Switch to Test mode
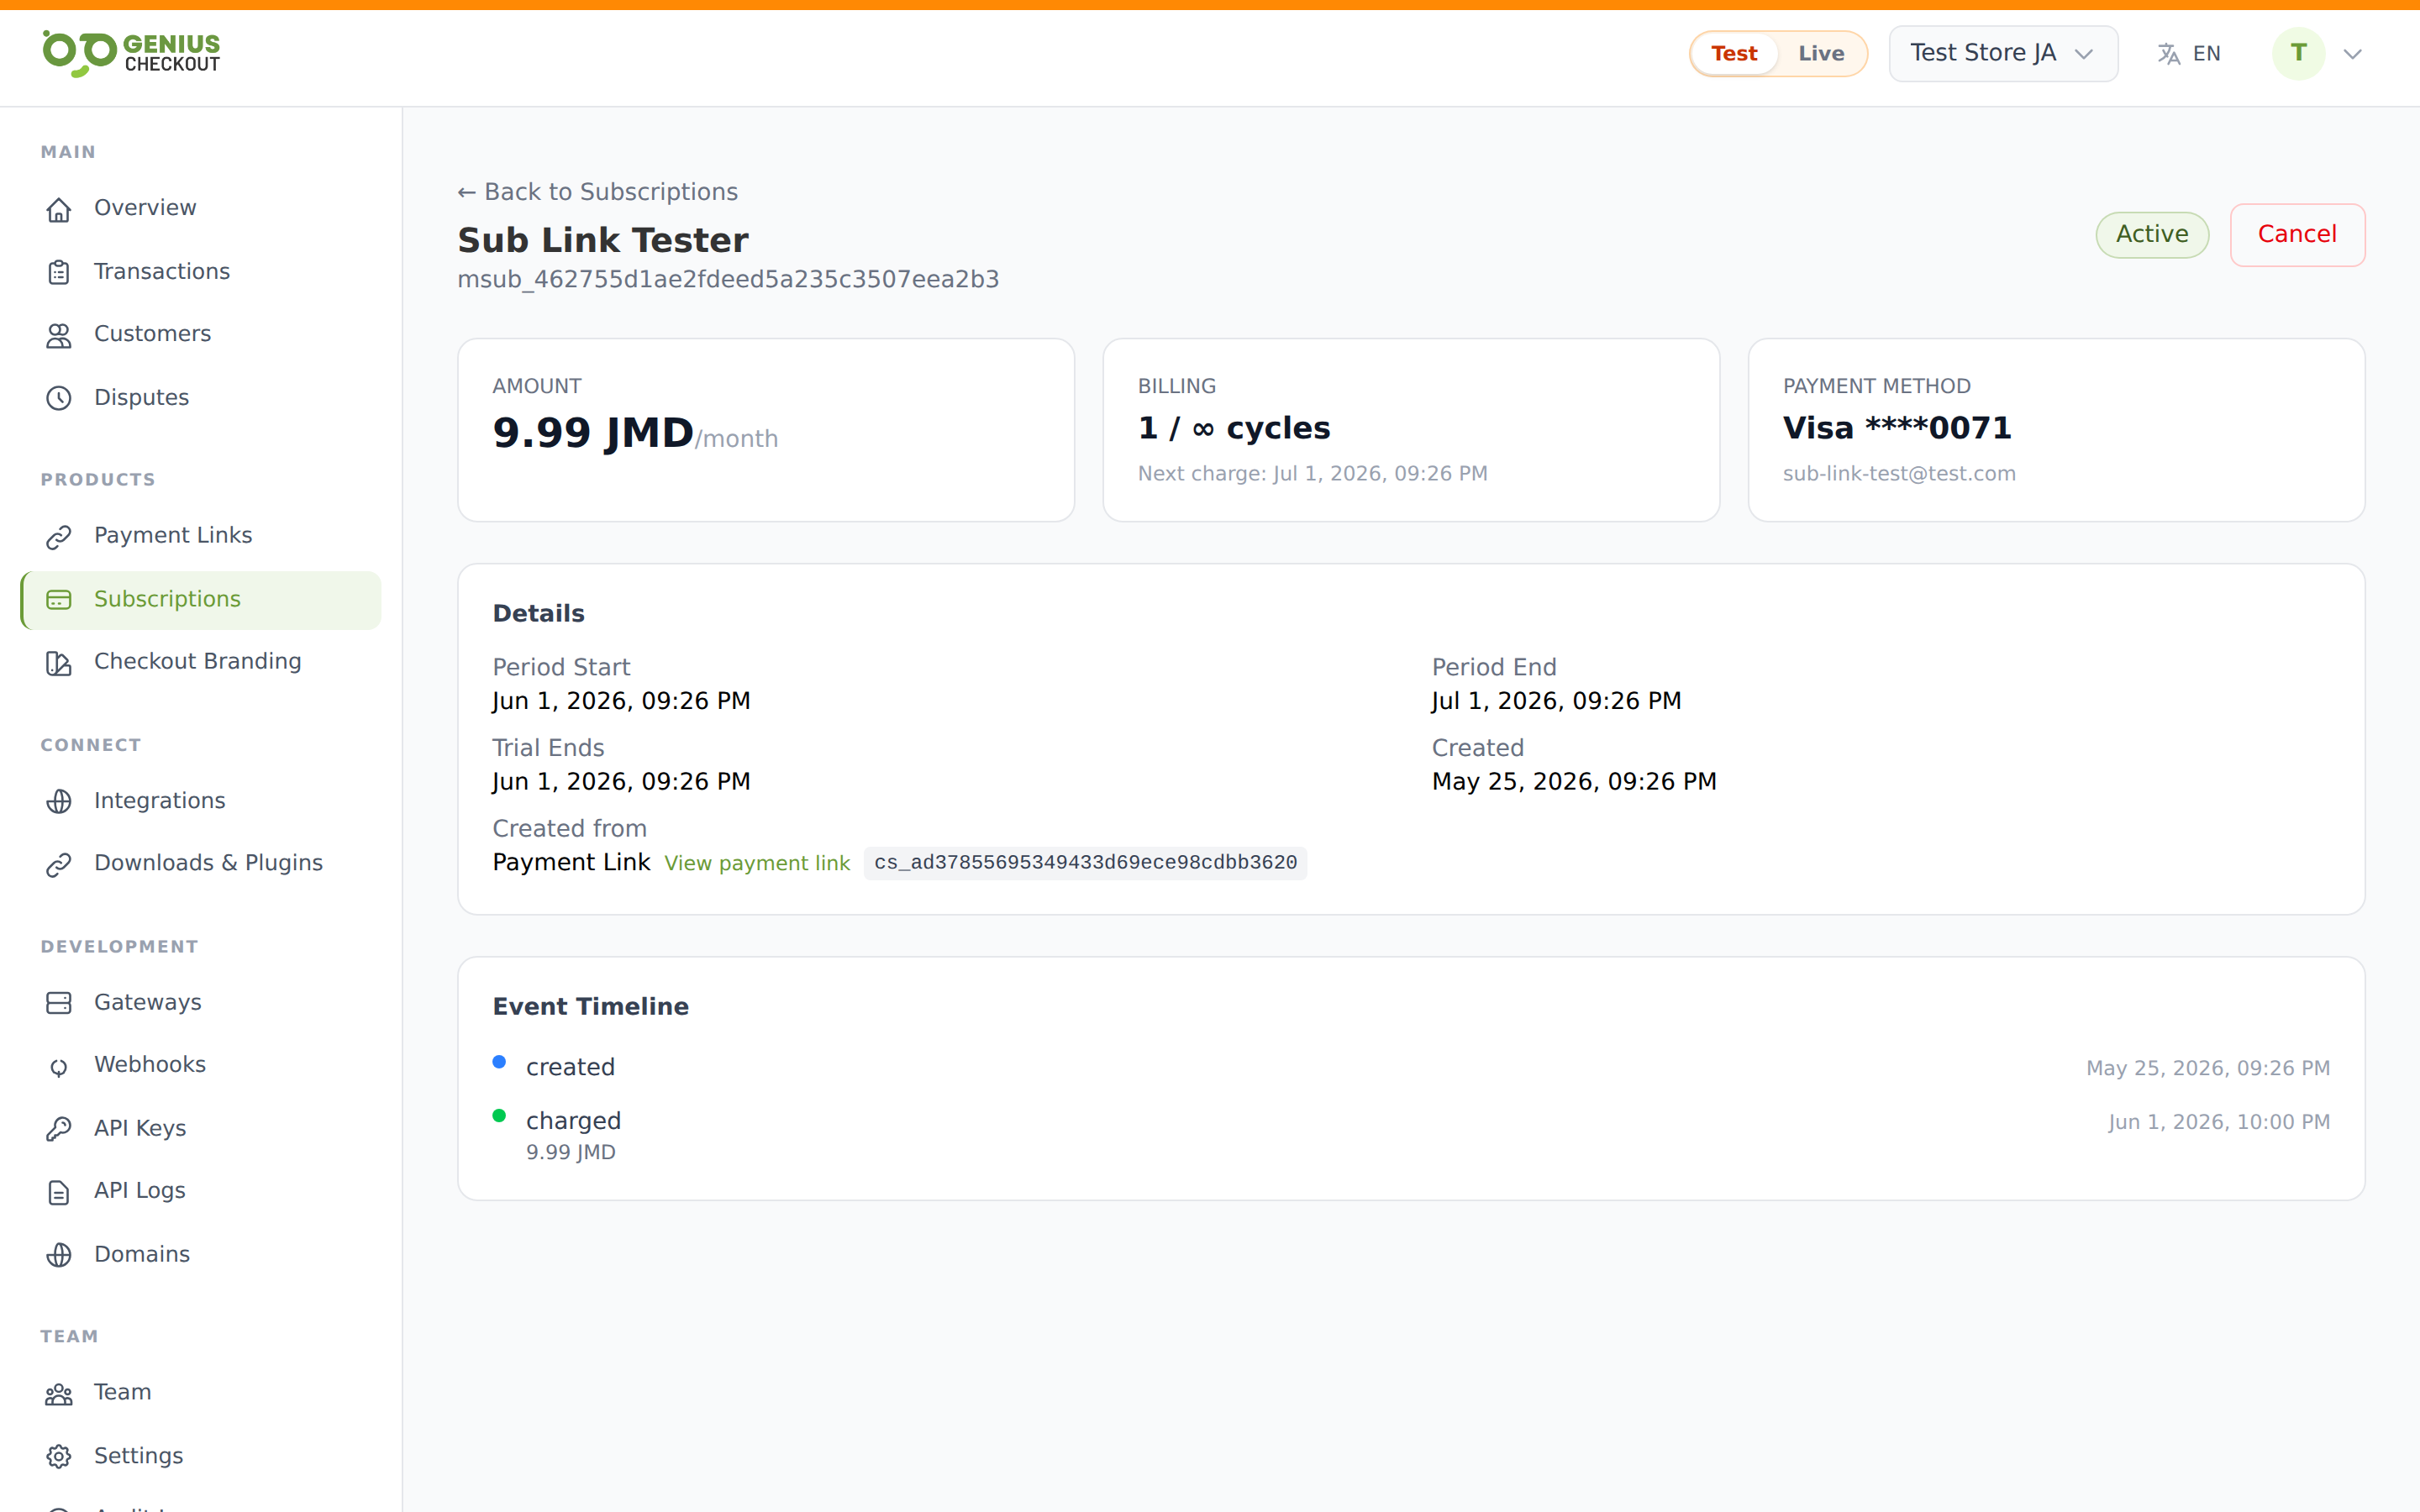This screenshot has height=1512, width=2420. (x=1733, y=54)
